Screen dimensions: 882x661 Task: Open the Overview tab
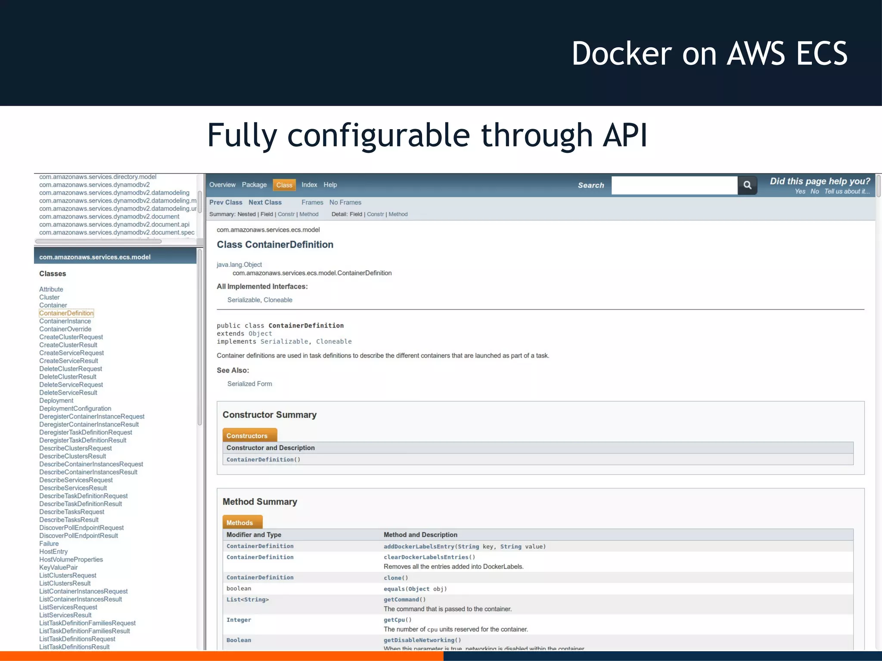point(222,185)
